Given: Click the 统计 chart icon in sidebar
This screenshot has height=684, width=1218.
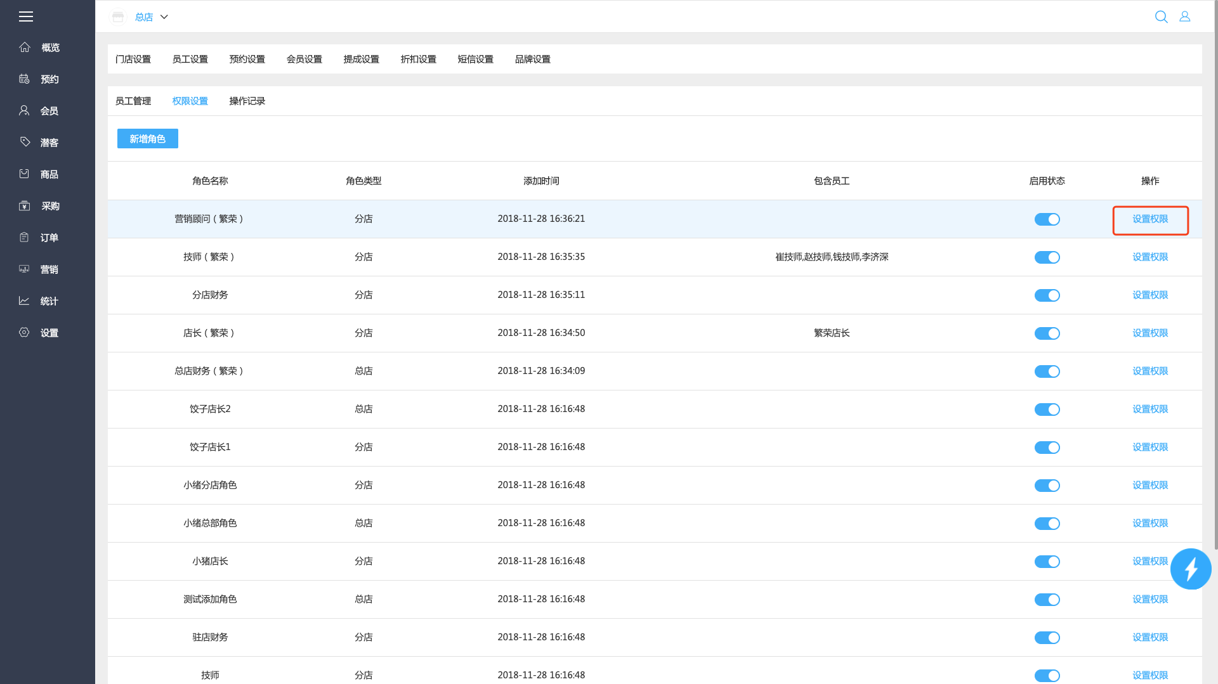Looking at the screenshot, I should (x=25, y=300).
